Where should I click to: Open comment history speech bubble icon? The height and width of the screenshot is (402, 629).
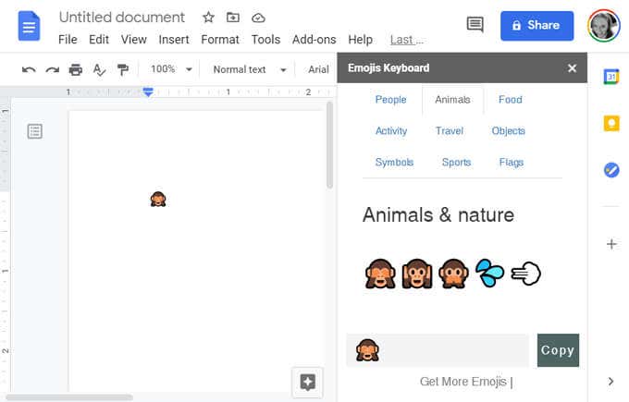click(475, 25)
